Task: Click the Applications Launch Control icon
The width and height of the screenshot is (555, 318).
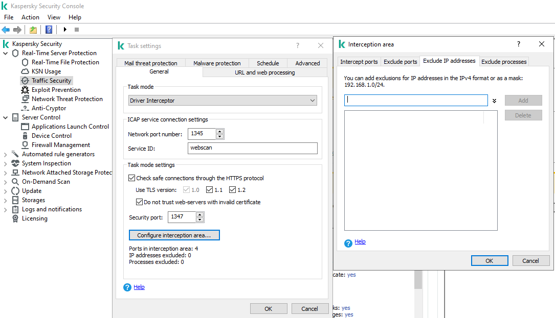Action: pyautogui.click(x=25, y=127)
